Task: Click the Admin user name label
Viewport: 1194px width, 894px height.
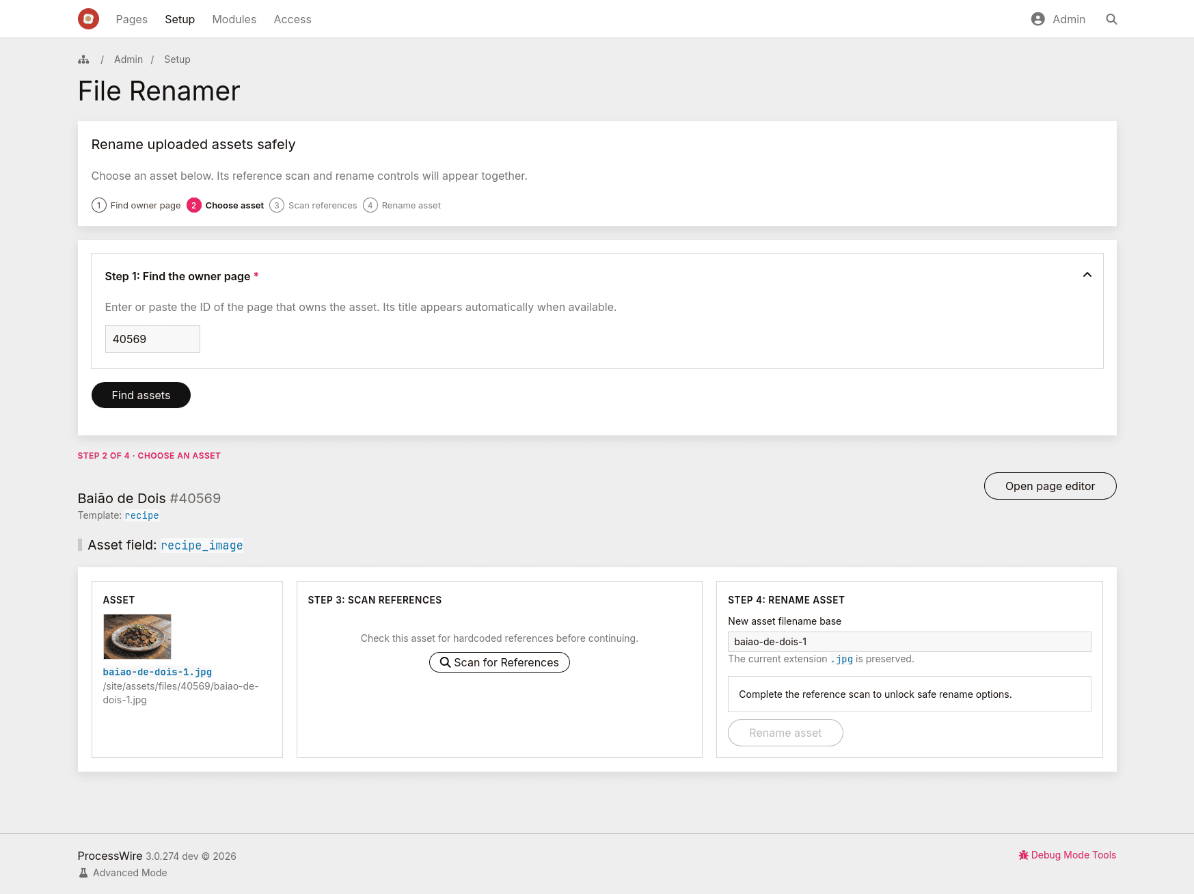Action: pyautogui.click(x=1069, y=19)
